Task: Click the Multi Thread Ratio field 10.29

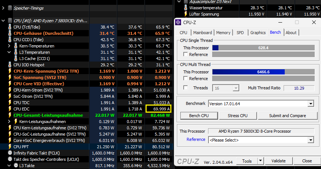Action: click(299, 88)
